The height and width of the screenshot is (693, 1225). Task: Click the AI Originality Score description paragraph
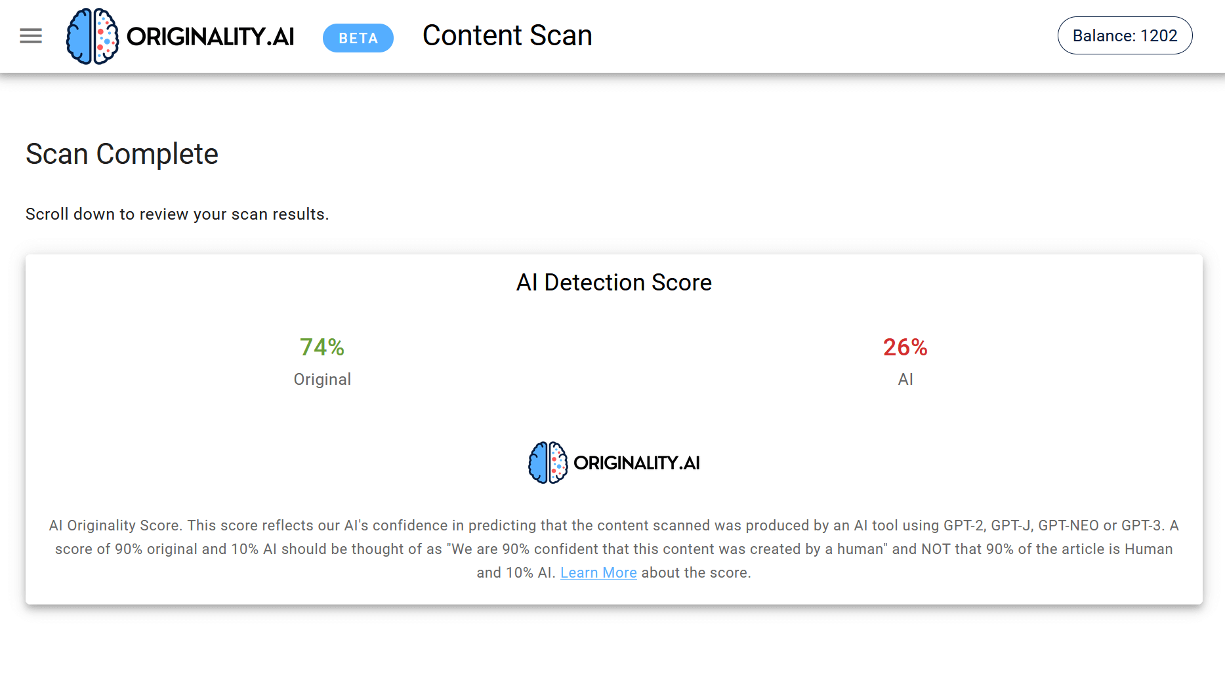point(614,549)
